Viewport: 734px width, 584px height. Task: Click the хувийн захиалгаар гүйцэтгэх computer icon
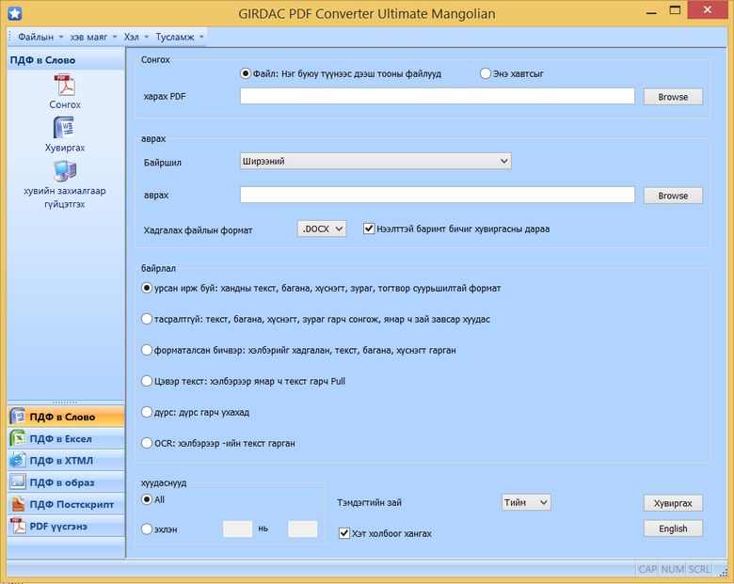(65, 171)
